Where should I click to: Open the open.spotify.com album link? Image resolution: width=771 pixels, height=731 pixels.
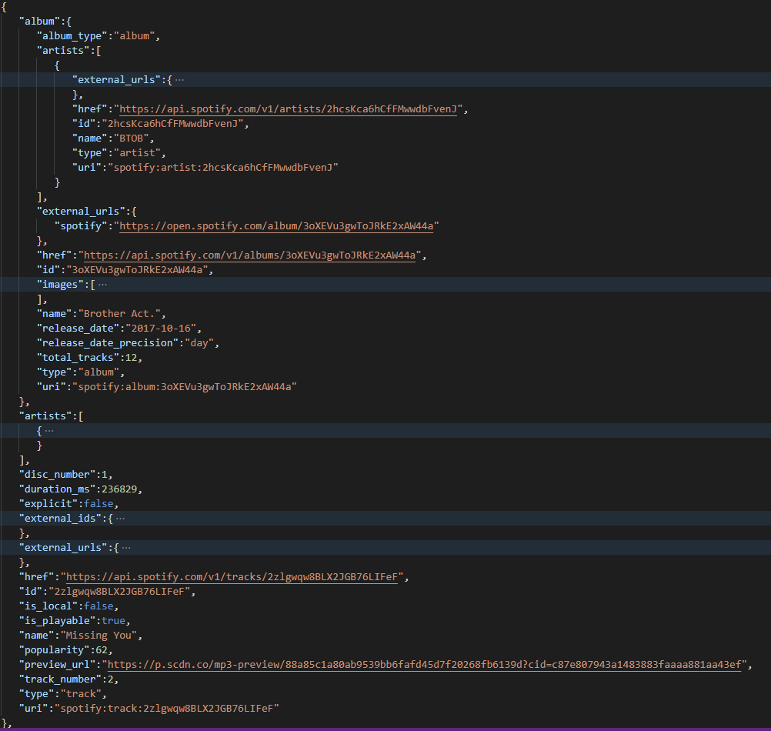point(276,226)
